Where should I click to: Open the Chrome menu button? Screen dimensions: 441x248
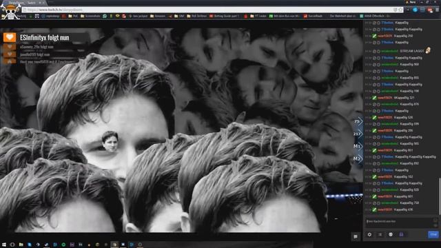[x=437, y=10]
